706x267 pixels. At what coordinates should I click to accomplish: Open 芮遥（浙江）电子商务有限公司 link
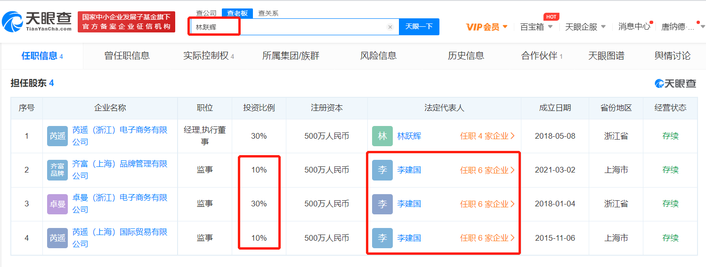[x=120, y=136]
